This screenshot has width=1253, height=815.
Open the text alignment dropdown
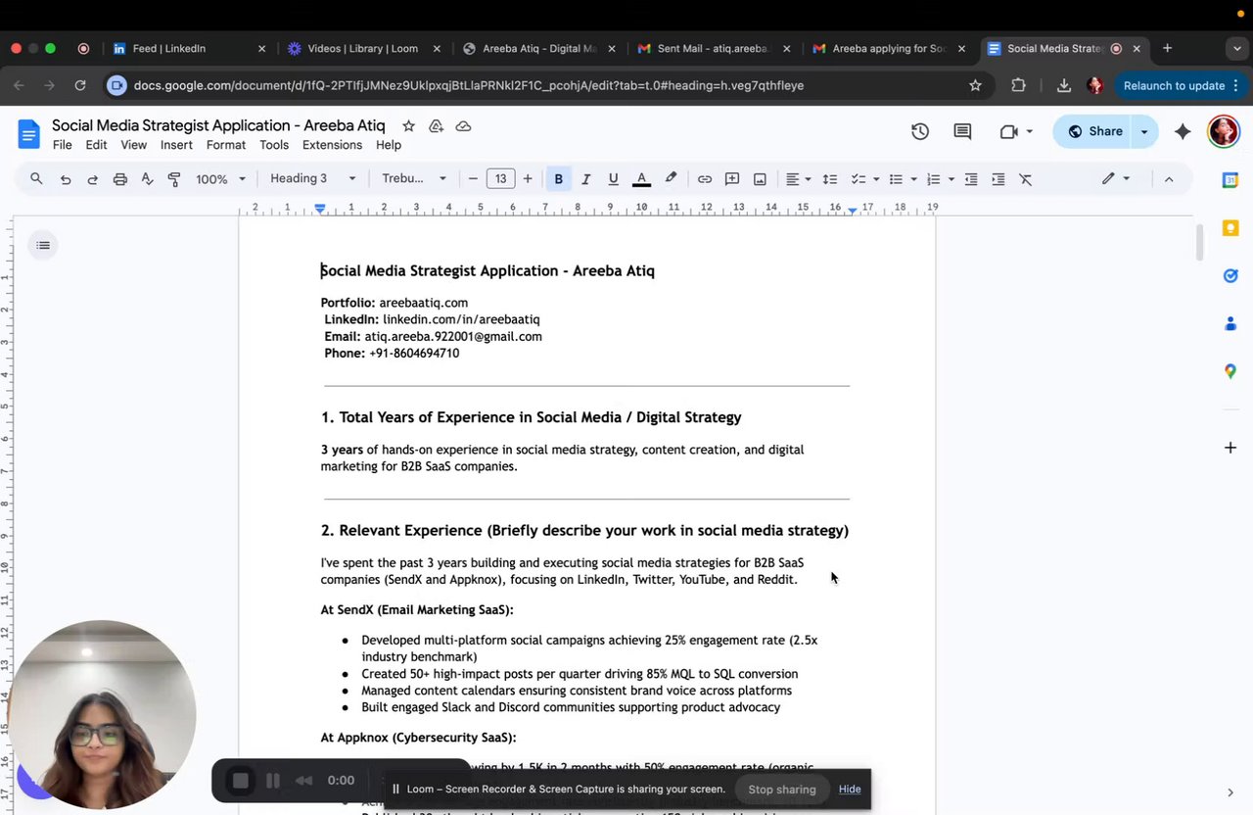point(799,179)
